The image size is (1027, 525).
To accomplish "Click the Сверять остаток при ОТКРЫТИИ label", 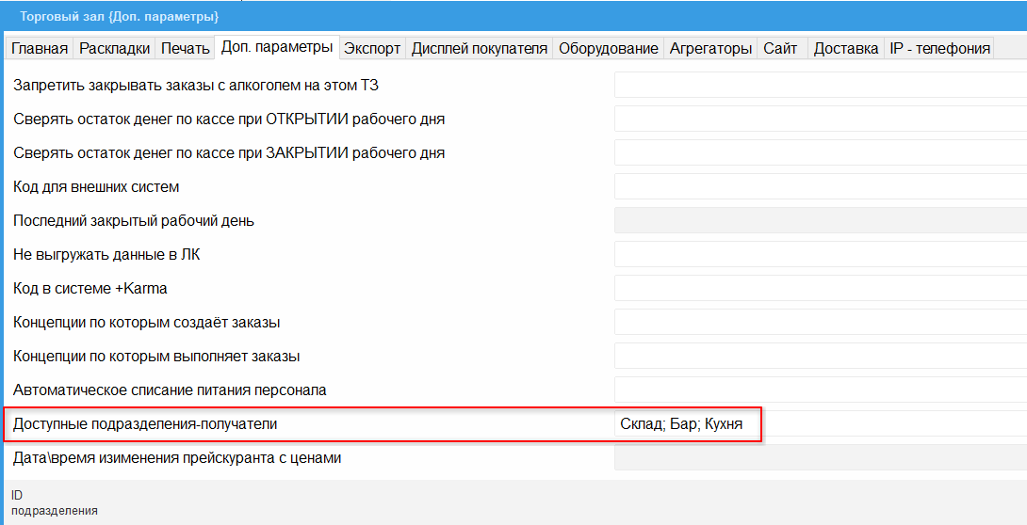I will [x=229, y=119].
